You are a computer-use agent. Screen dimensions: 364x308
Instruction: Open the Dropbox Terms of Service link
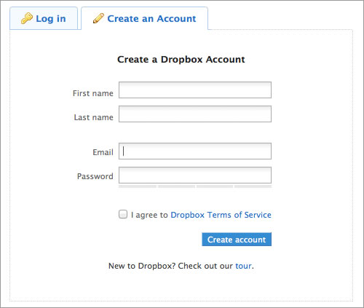coord(221,215)
